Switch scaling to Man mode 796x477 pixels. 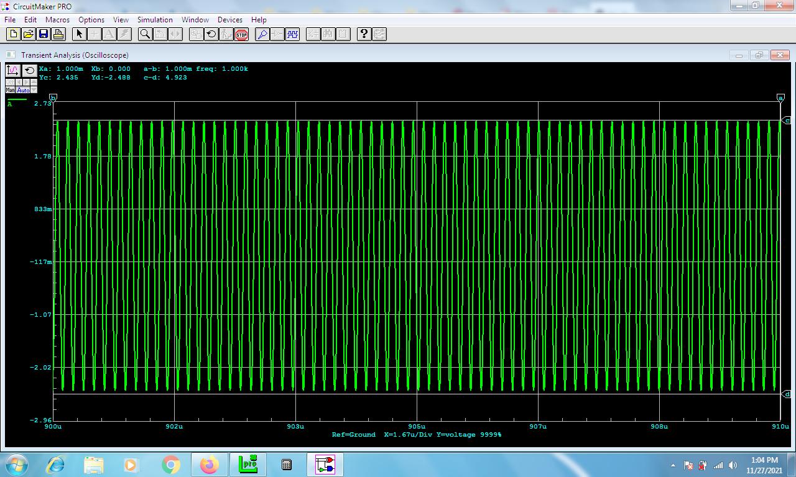click(x=10, y=90)
